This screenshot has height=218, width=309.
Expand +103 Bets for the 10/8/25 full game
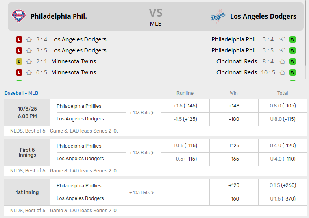141,113
